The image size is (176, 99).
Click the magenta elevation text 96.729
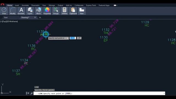(114, 24)
